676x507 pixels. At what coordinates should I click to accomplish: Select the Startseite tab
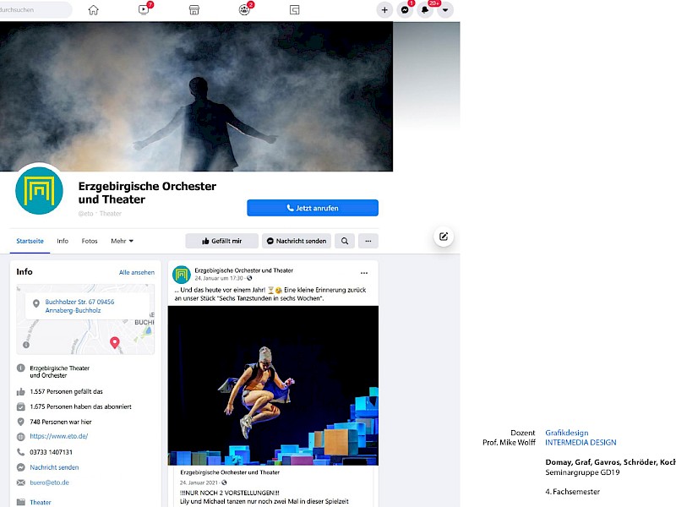point(30,241)
